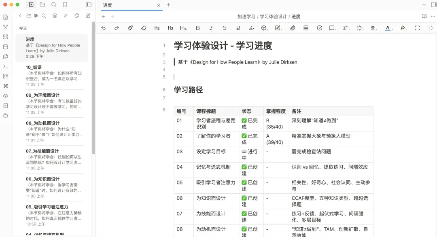Click 加速学习 in the breadcrumb
The height and width of the screenshot is (237, 437).
(246, 17)
